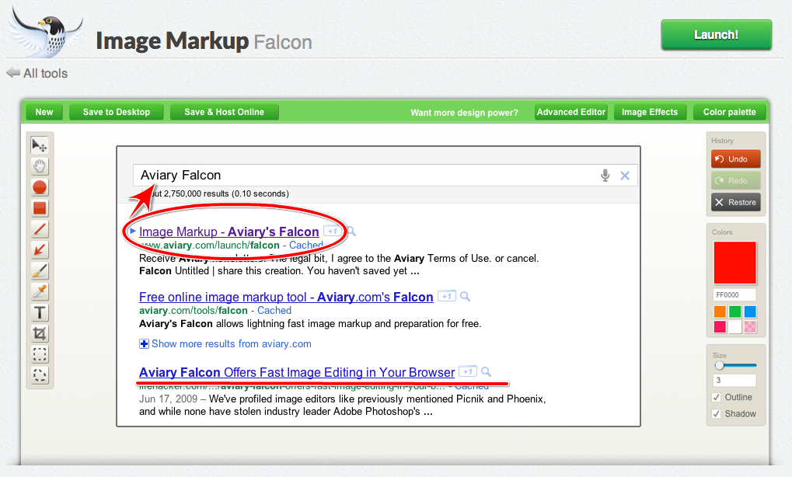
Task: Pick the line drawing tool
Action: [x=40, y=229]
